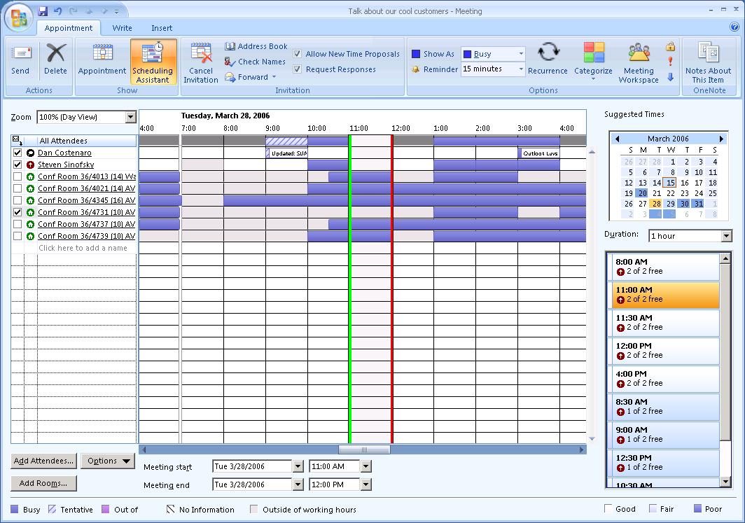
Task: Switch to the Appointment view icon
Action: pyautogui.click(x=102, y=59)
